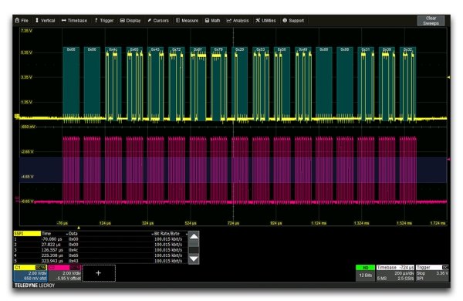Select the SSPI decode table header
The height and width of the screenshot is (301, 463).
tap(27, 233)
